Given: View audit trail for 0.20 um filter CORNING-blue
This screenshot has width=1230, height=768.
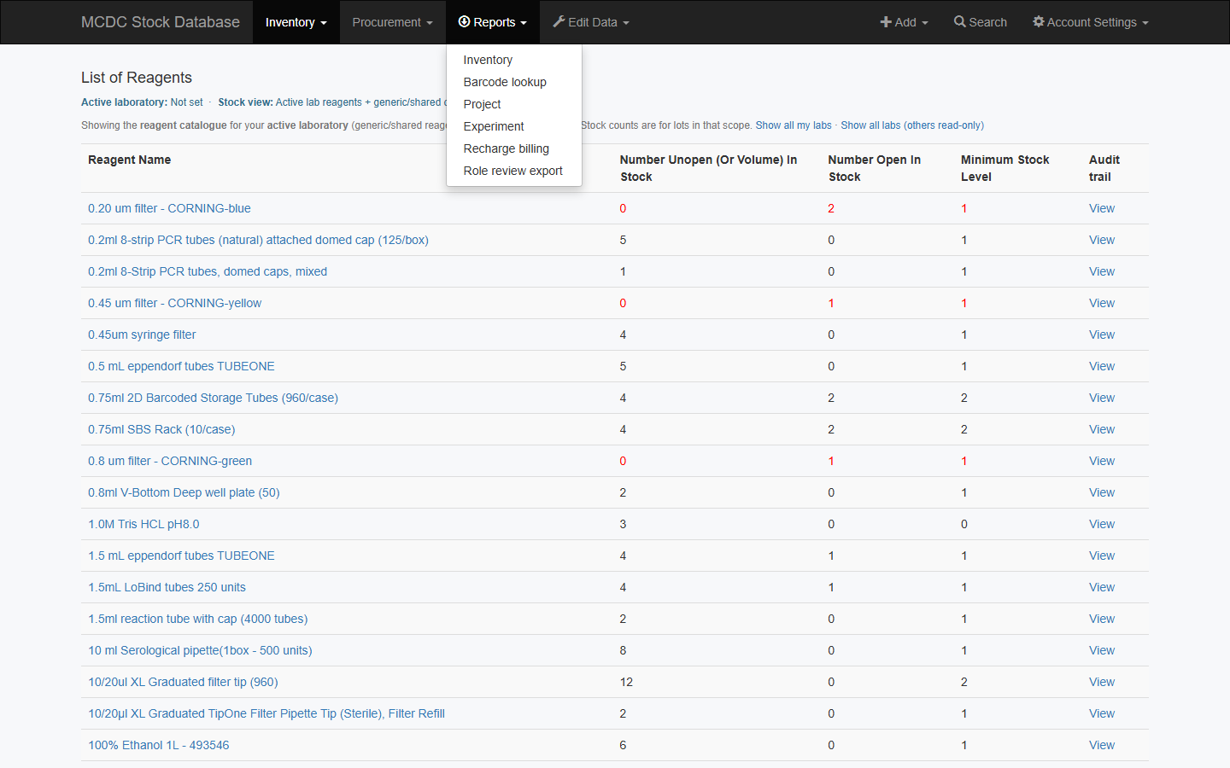Looking at the screenshot, I should coord(1102,208).
